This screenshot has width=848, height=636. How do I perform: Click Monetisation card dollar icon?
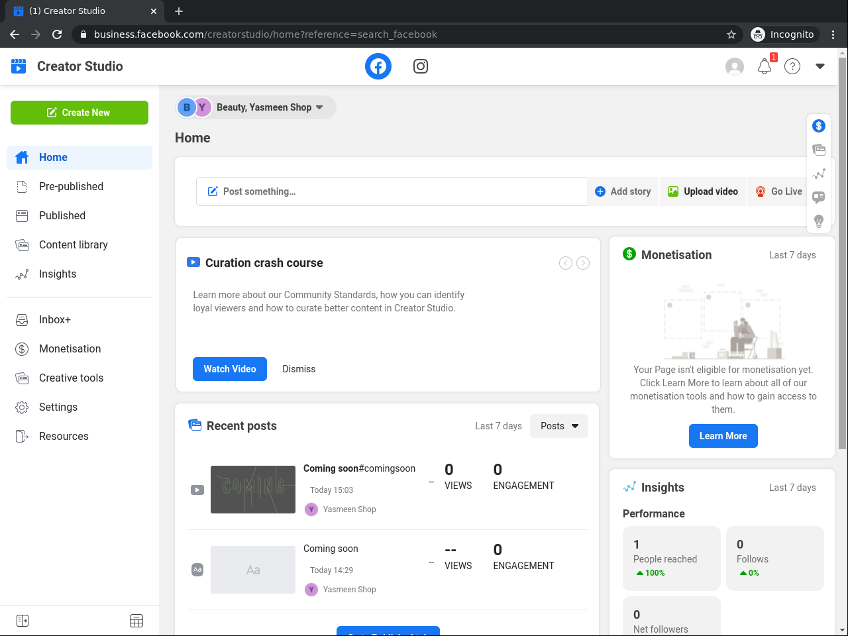[629, 254]
